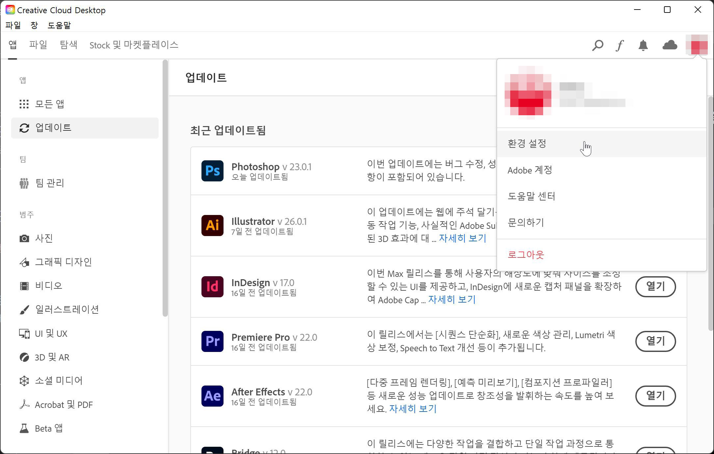Click the Illustrator v 26.0.1 title
Screen dimensions: 714x454
[269, 221]
